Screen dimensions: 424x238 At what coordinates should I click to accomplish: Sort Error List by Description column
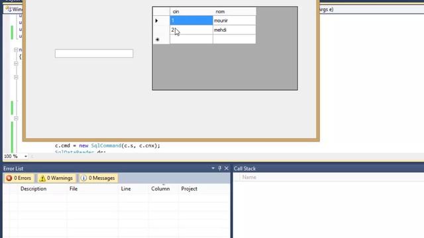(x=42, y=189)
